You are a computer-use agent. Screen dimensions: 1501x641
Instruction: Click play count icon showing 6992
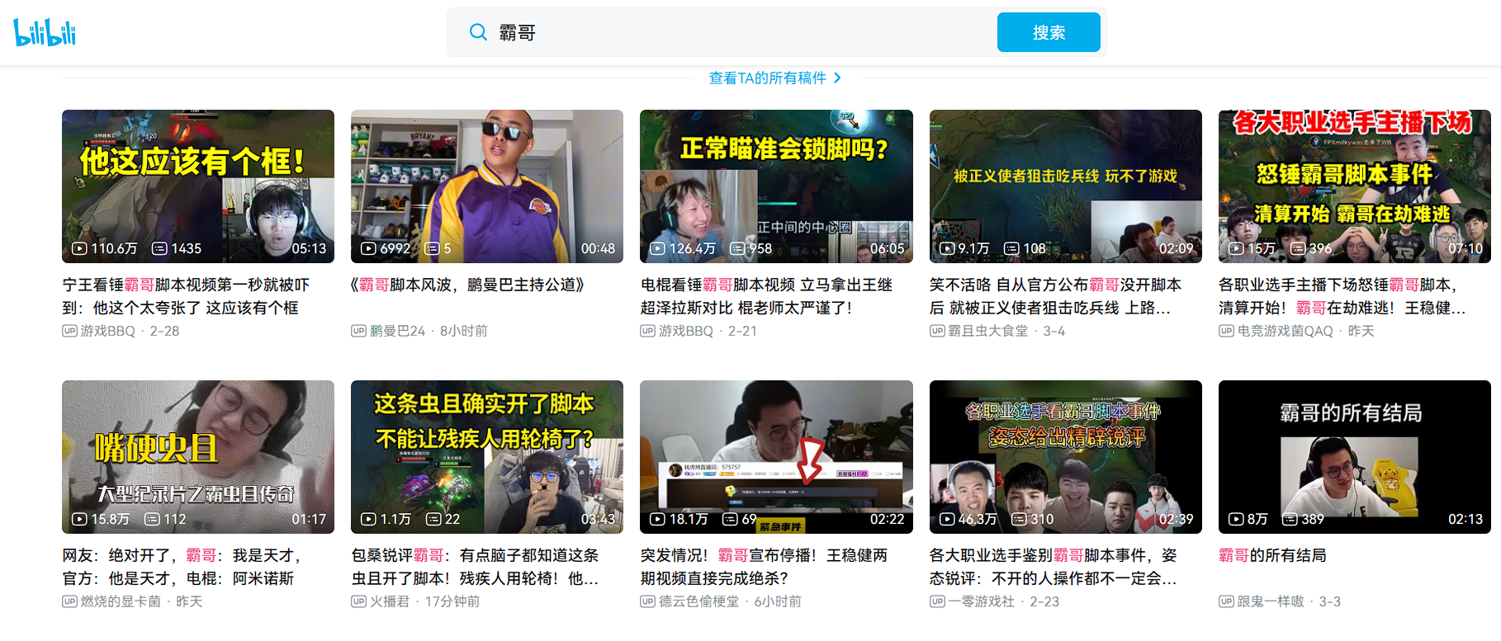(368, 248)
